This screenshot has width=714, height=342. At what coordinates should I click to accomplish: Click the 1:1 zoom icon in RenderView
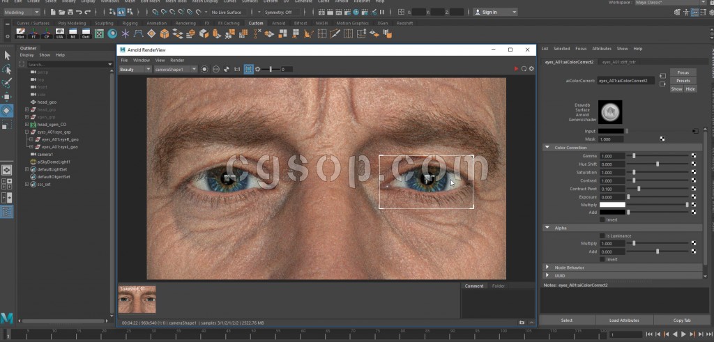pyautogui.click(x=237, y=69)
